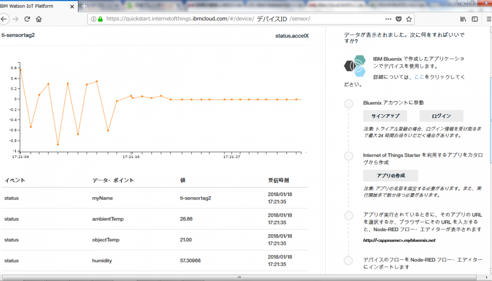Open the library bookshelf icon

point(463,19)
